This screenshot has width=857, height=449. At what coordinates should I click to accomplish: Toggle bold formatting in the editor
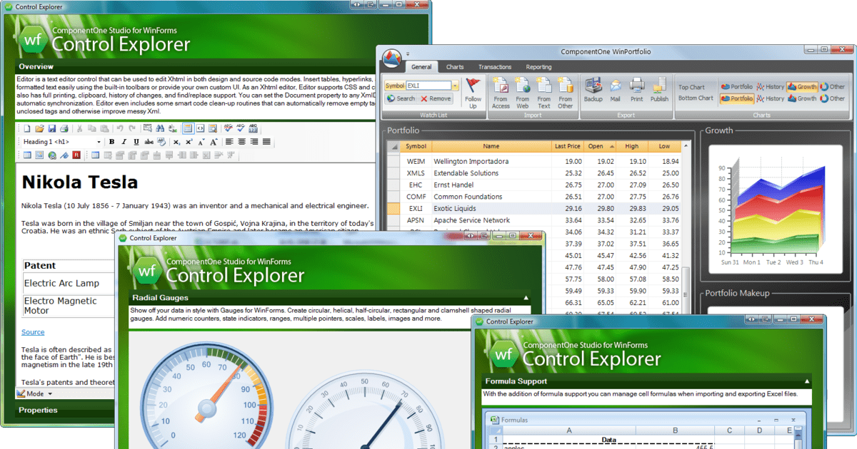[x=111, y=141]
